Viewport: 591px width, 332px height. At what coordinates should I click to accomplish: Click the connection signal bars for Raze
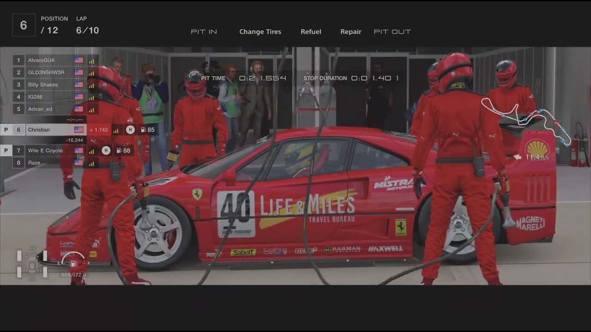pos(91,163)
